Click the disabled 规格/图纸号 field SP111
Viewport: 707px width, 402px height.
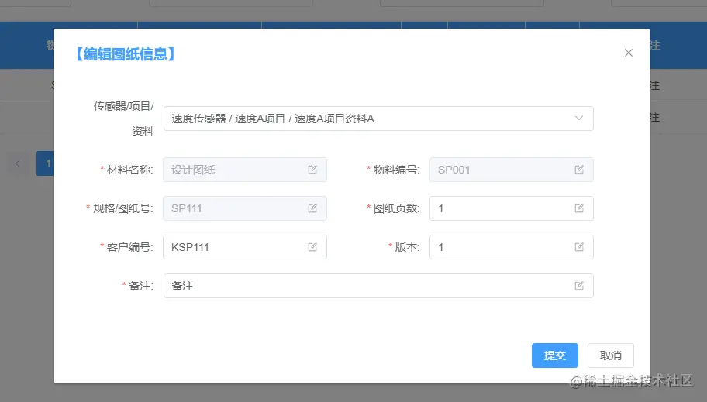pos(245,208)
